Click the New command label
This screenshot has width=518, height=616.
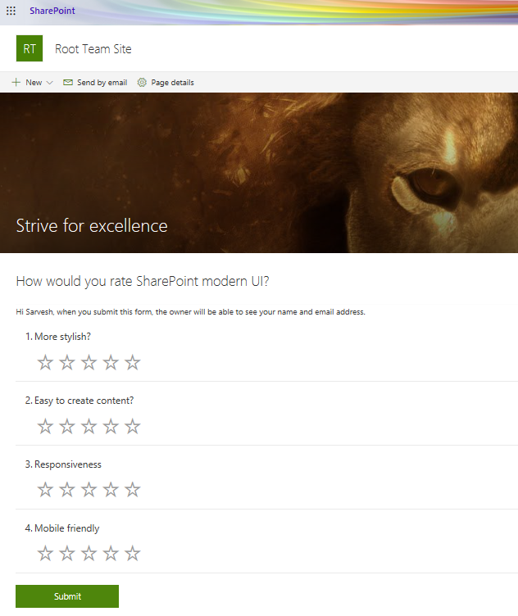pyautogui.click(x=34, y=83)
